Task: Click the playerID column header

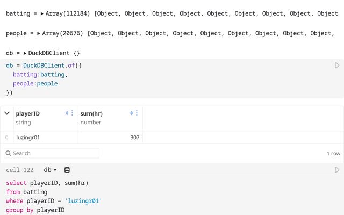Action: pos(28,113)
